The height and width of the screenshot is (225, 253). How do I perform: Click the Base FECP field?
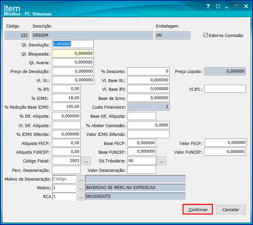142,143
